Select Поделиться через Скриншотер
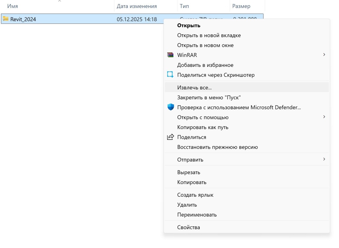The height and width of the screenshot is (248, 339). click(x=247, y=75)
